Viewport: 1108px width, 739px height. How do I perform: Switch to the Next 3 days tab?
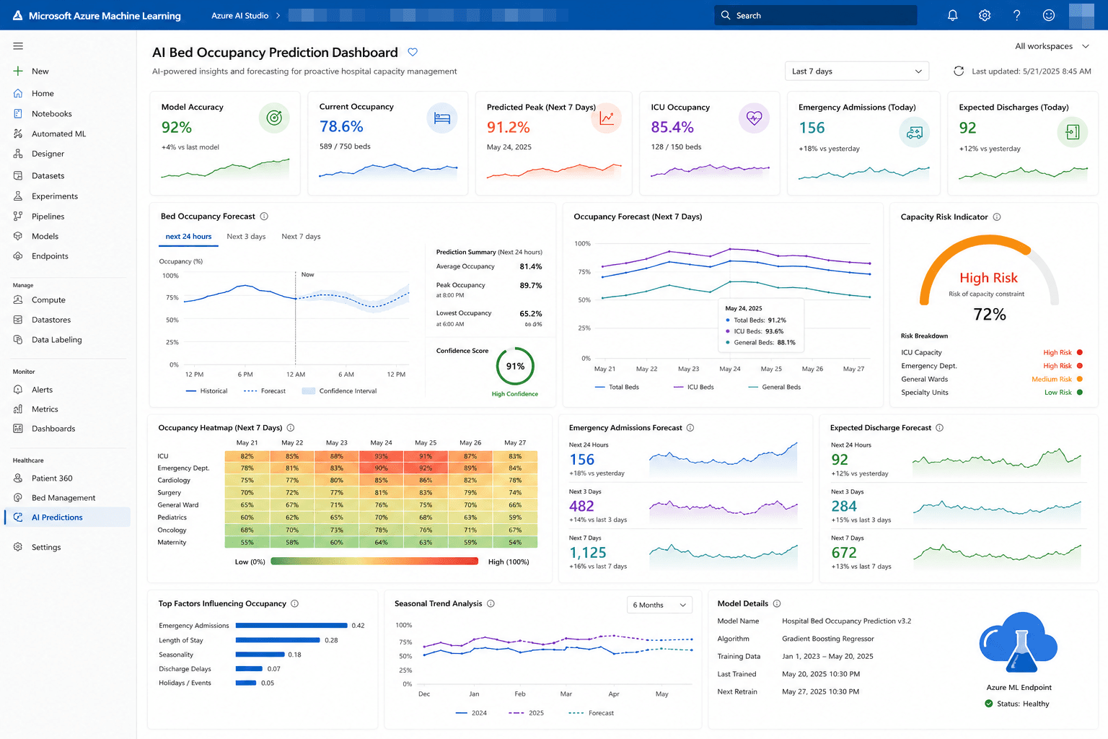tap(246, 237)
